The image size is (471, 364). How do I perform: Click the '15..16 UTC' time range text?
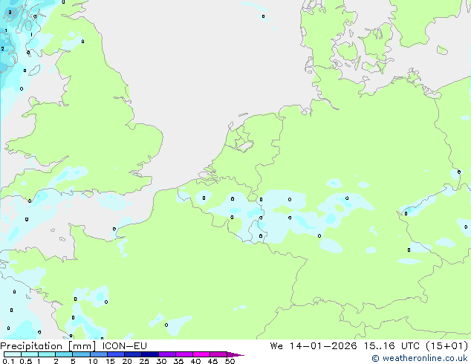pyautogui.click(x=392, y=345)
